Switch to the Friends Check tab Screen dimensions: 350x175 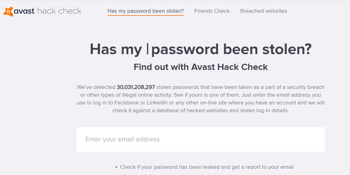pyautogui.click(x=212, y=11)
